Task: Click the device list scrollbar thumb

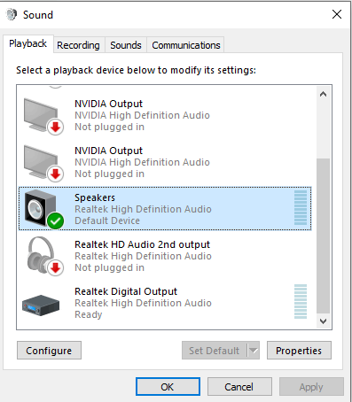Action: (323, 236)
